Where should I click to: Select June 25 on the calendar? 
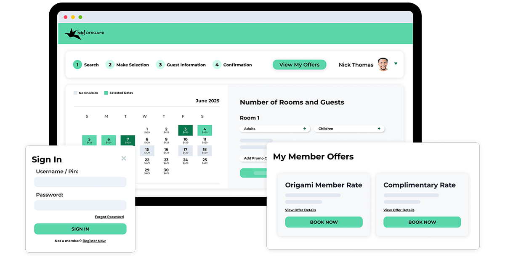[205, 161]
